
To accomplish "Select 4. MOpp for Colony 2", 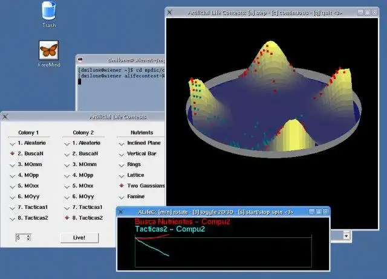I will (79, 175).
